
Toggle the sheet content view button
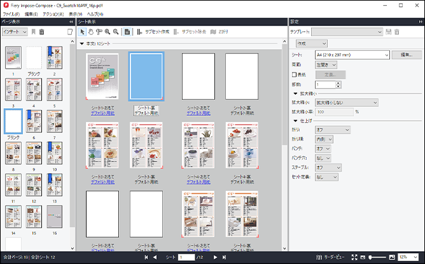(128, 32)
